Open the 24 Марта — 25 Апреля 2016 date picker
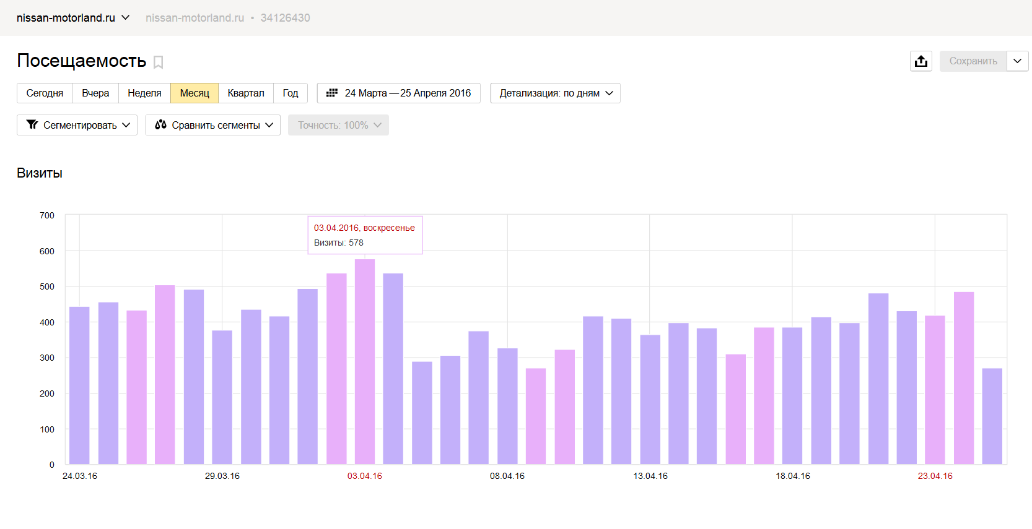Image resolution: width=1032 pixels, height=529 pixels. (399, 93)
